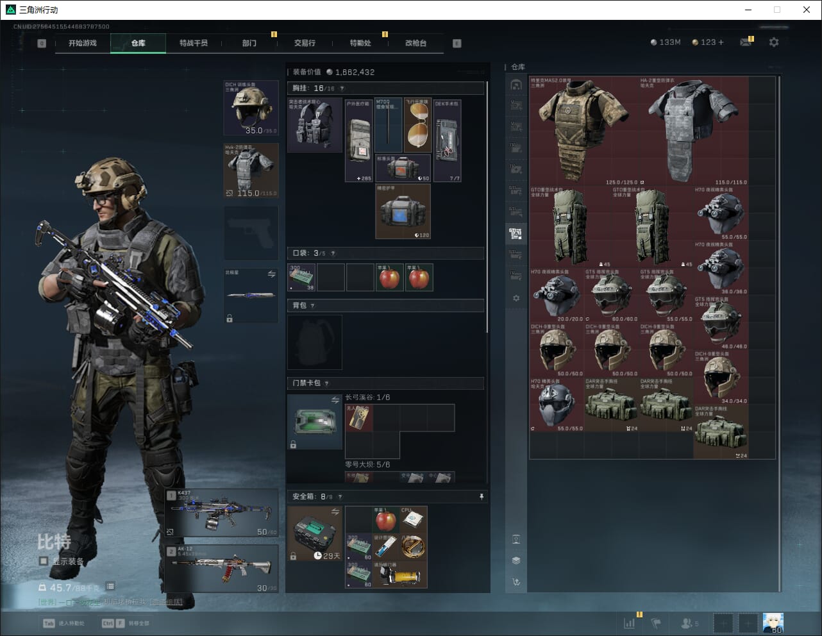Screen dimensions: 822x636
Task: Click the swap icon on melee weapon slot
Action: click(271, 274)
